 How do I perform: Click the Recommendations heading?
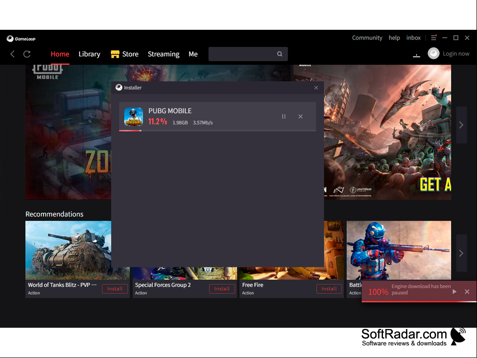[54, 214]
